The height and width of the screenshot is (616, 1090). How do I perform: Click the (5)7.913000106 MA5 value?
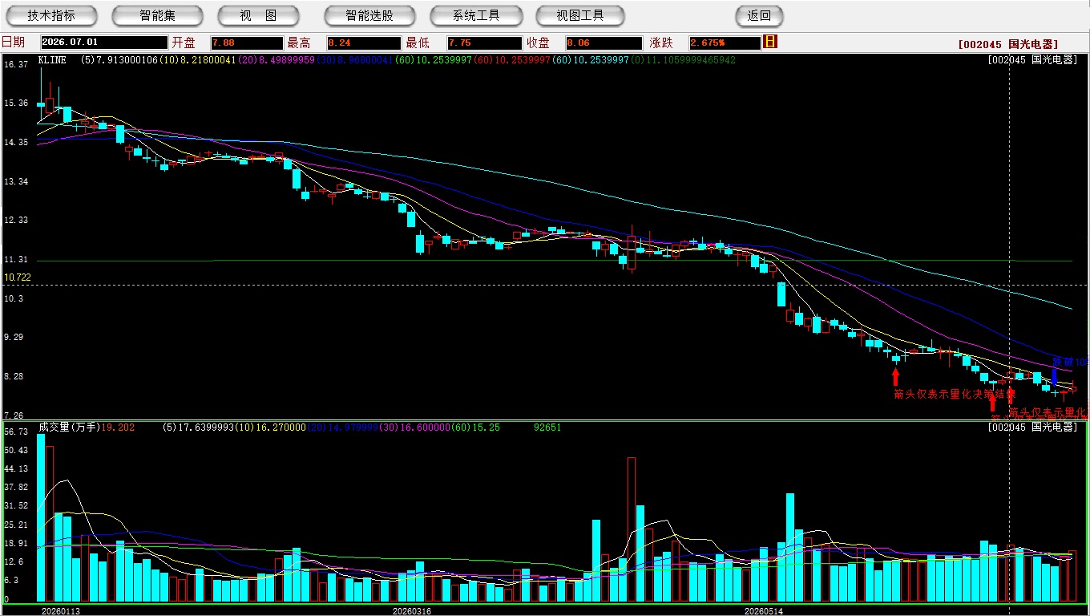pos(119,59)
